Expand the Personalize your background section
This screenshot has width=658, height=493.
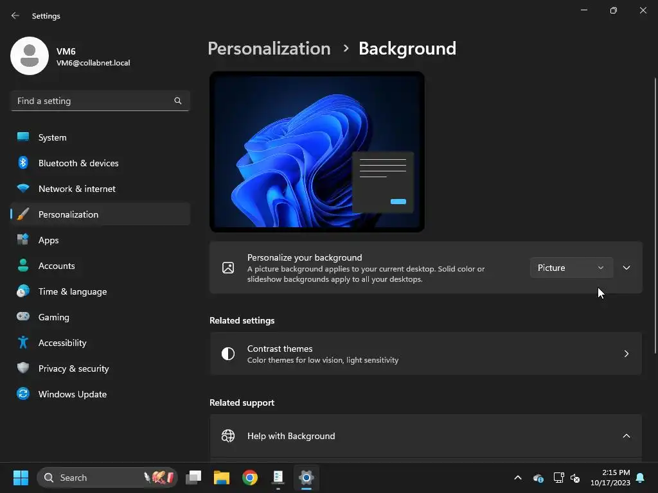(627, 268)
